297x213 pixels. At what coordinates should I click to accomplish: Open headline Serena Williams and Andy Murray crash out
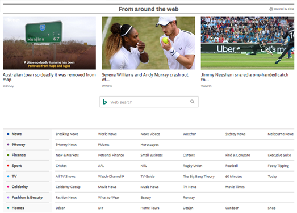point(145,77)
